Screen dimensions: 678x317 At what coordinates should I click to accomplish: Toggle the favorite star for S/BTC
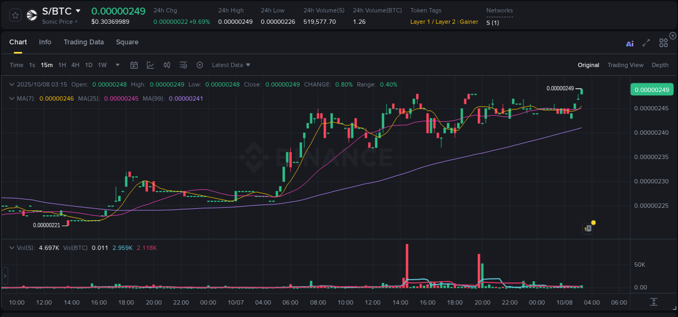[15, 15]
